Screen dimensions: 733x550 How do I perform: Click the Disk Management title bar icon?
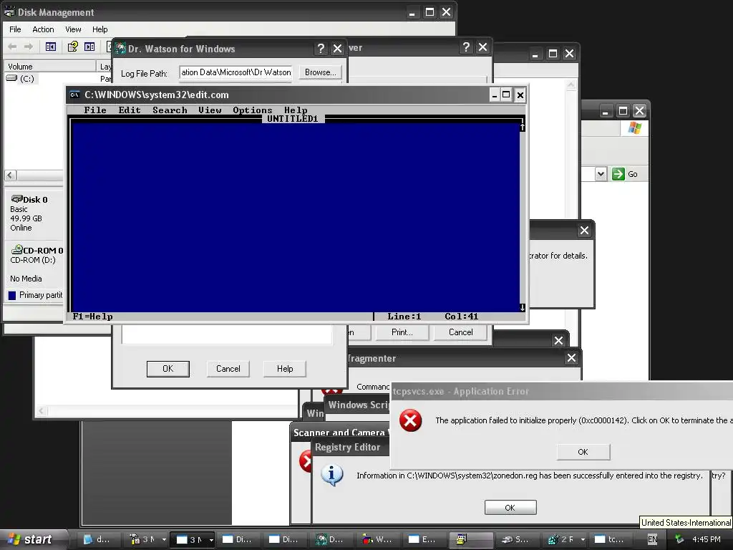9,12
